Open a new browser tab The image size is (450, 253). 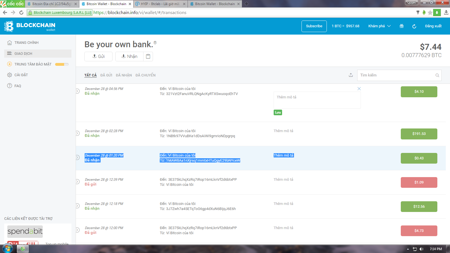pos(247,4)
